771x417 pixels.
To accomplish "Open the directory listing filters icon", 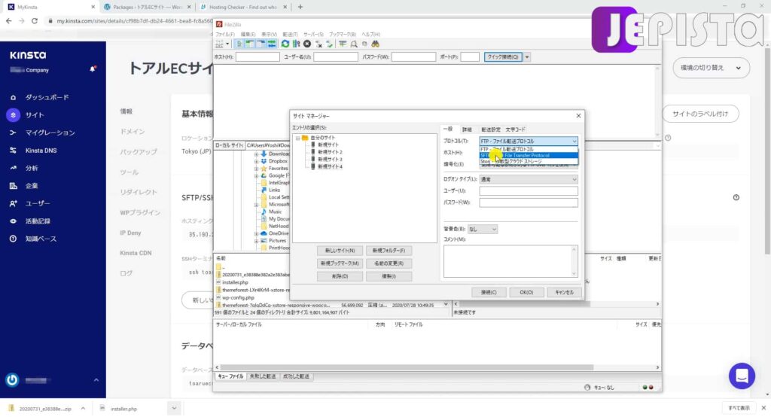I will pos(343,44).
